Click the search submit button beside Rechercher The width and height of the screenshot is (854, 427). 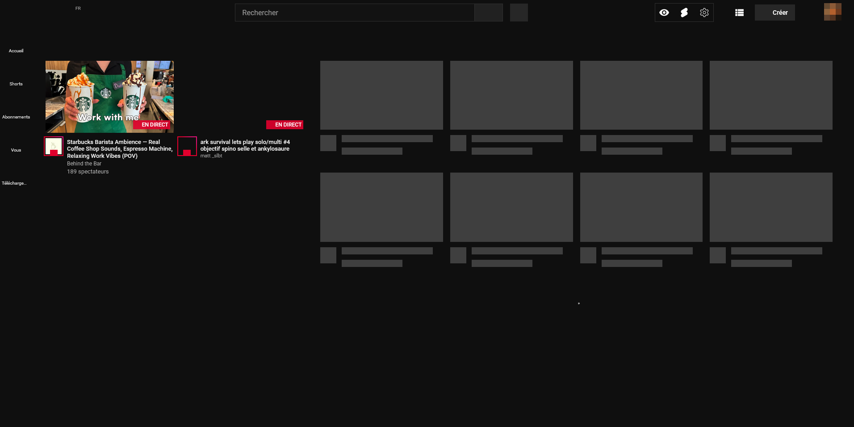(488, 13)
